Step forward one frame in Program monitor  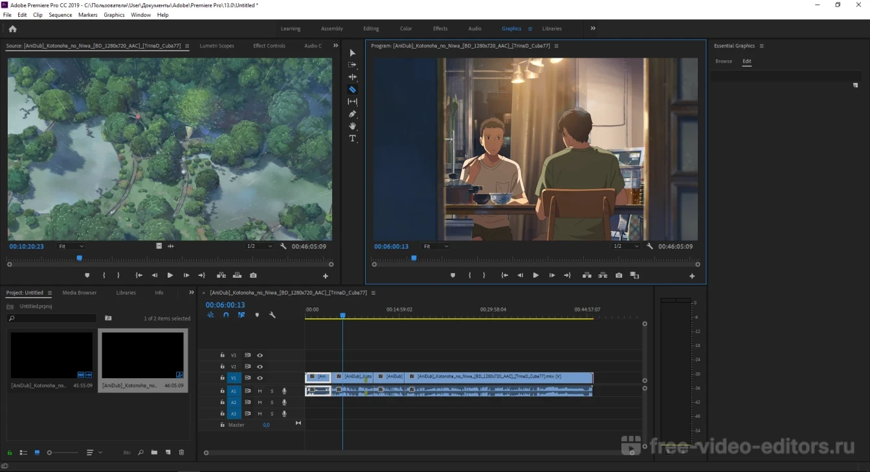[552, 275]
